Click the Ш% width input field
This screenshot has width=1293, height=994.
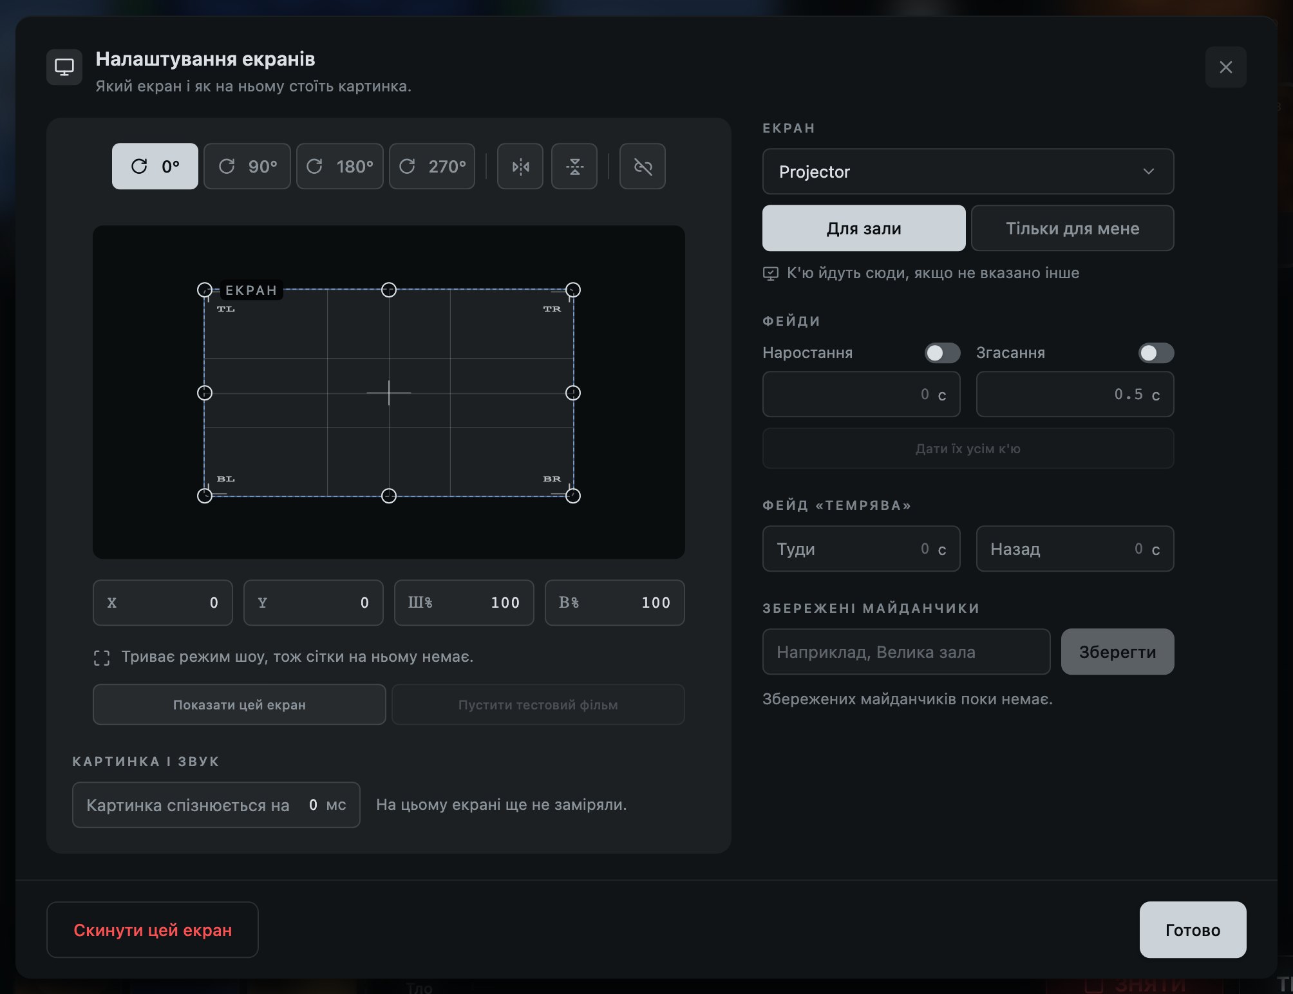click(464, 603)
